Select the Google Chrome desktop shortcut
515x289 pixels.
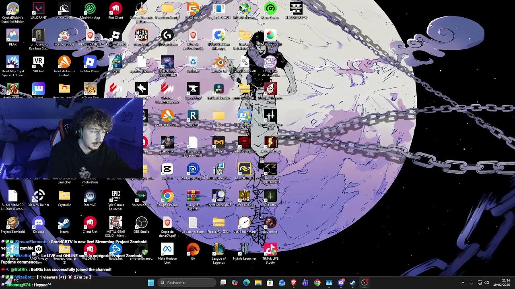click(x=167, y=198)
